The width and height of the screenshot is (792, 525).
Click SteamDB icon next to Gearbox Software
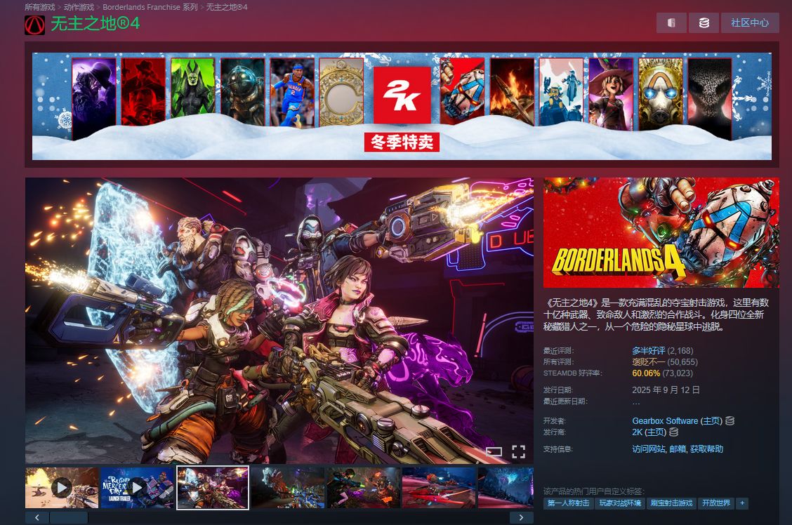pyautogui.click(x=730, y=420)
